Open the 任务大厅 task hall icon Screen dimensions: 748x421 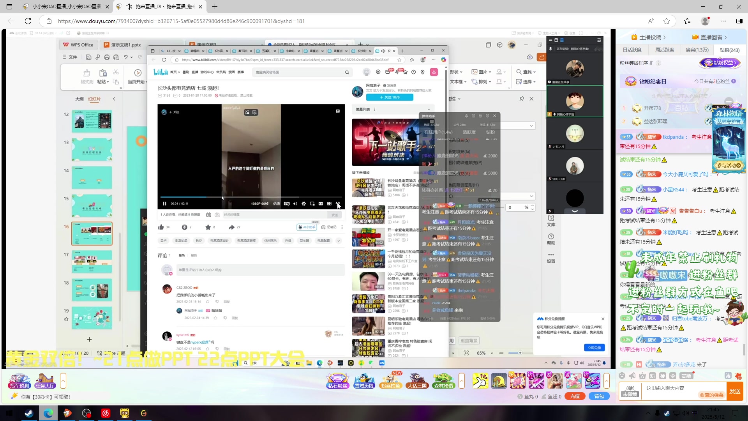click(x=45, y=381)
